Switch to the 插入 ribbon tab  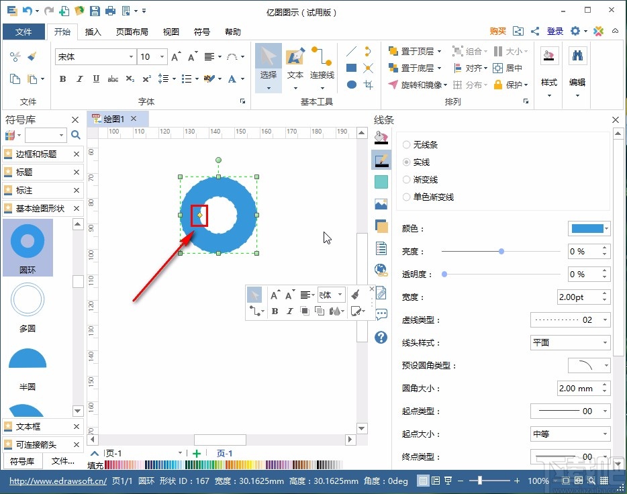tap(93, 32)
